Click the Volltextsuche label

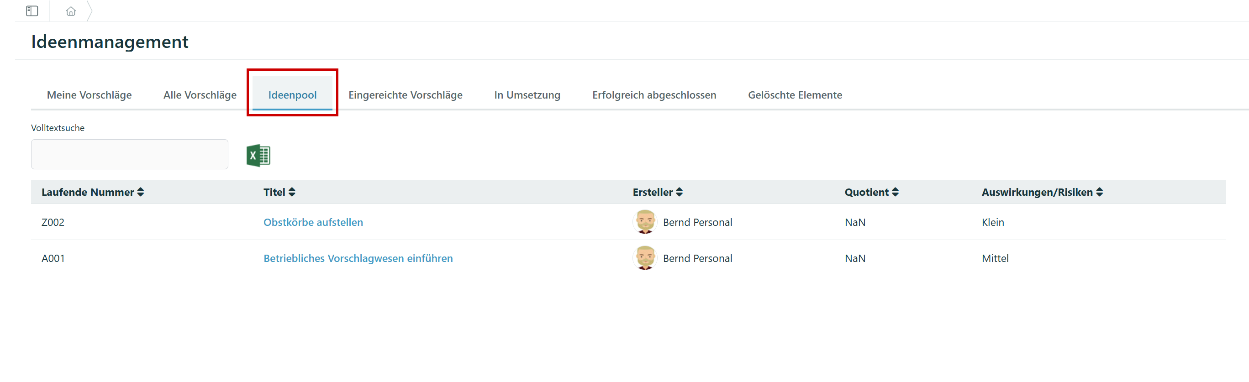[x=58, y=128]
